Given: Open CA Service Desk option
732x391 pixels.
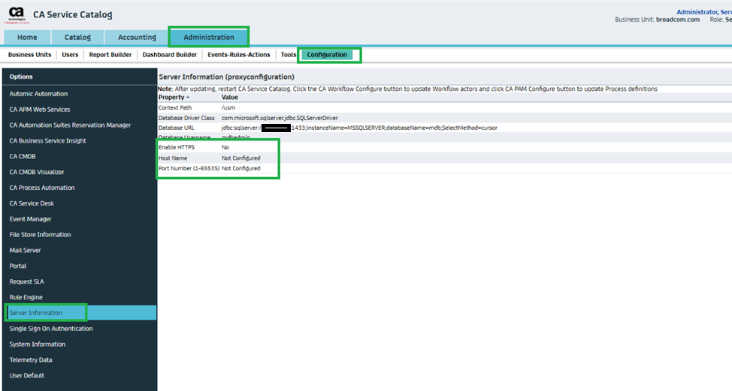Looking at the screenshot, I should click(32, 203).
